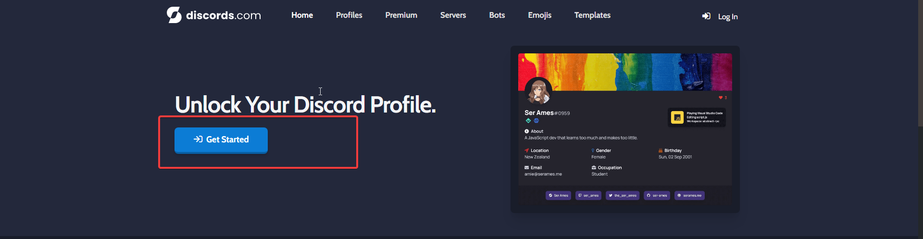Click the rainbow paint profile banner

pos(625,72)
